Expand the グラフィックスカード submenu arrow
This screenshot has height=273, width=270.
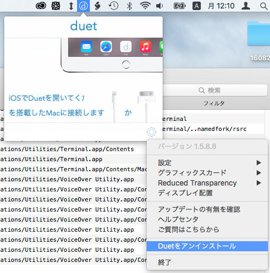tap(259, 173)
